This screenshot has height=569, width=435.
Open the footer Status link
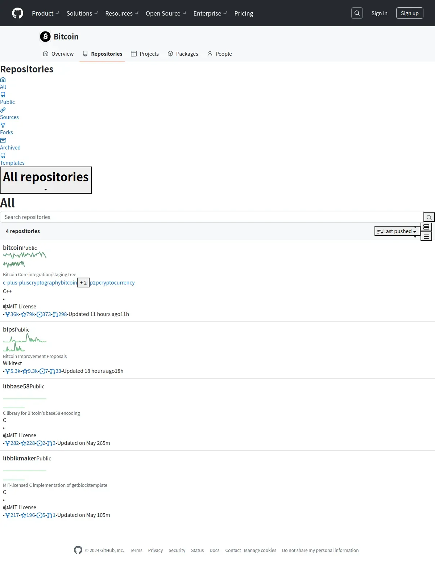coord(198,550)
